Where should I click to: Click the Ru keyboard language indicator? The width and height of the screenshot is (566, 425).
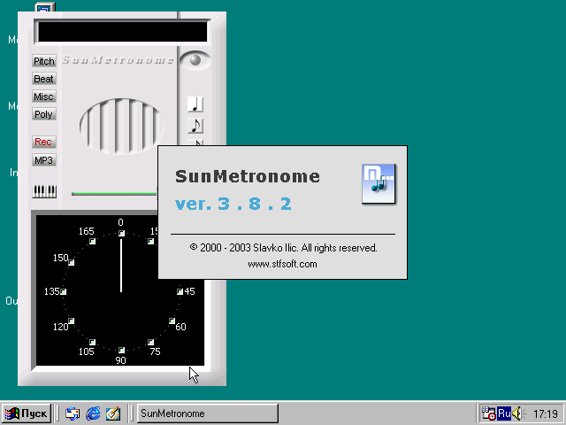(x=503, y=413)
